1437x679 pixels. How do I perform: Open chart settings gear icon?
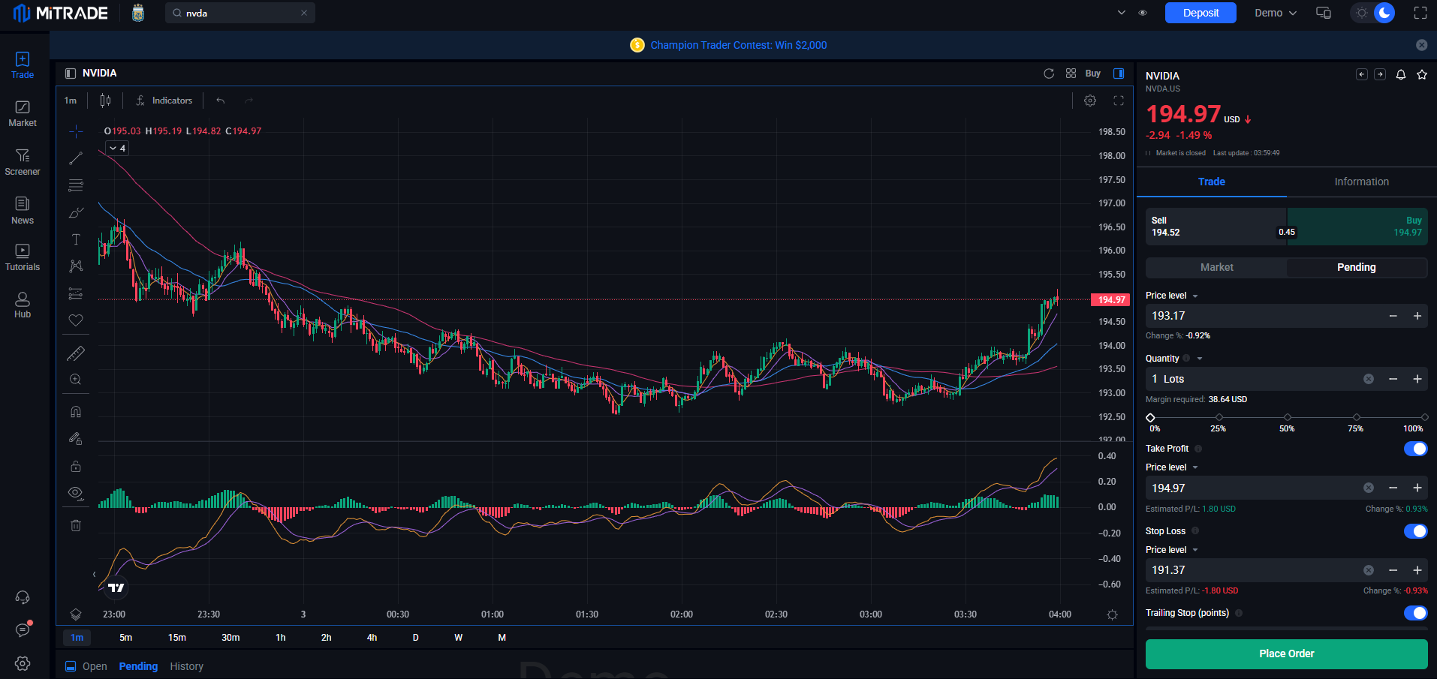click(x=1090, y=101)
